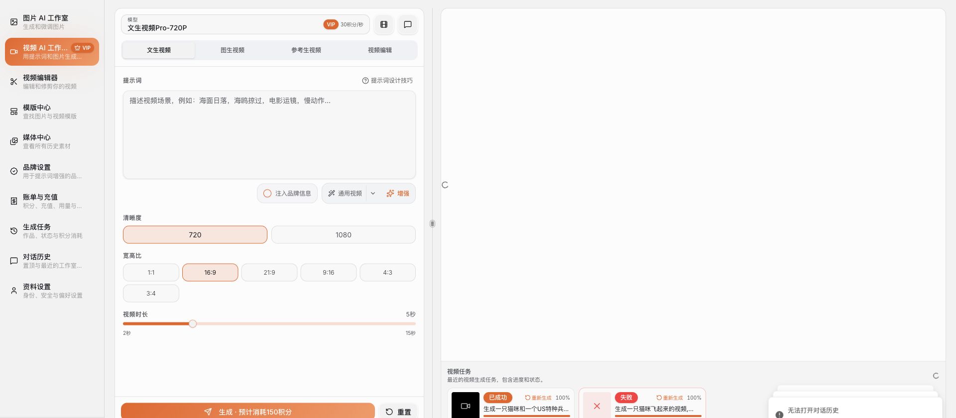Open the 提示词设计技巧 help link

(x=387, y=81)
